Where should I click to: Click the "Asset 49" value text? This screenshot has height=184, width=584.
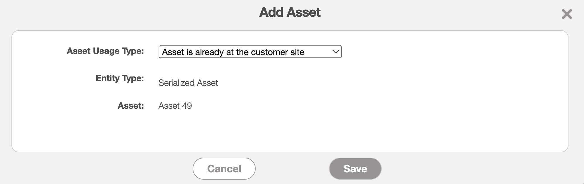pos(175,106)
